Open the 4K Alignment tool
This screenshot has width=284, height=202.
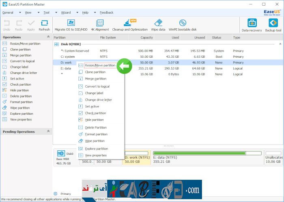coord(99,23)
